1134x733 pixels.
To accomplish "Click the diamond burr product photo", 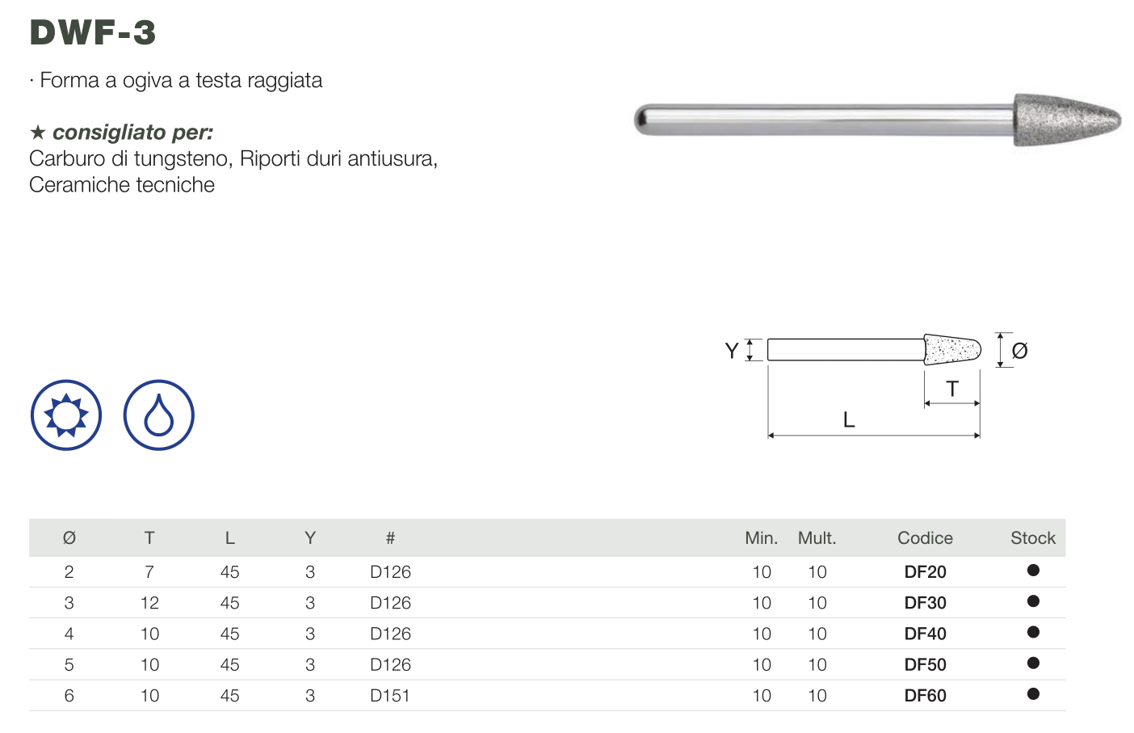I will pyautogui.click(x=877, y=120).
